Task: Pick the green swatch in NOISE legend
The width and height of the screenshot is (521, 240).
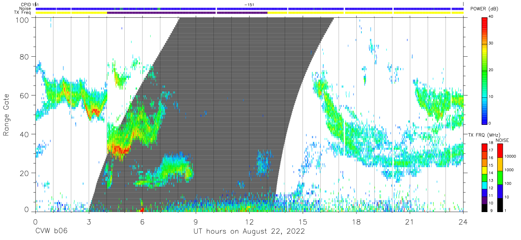Action: [500, 178]
